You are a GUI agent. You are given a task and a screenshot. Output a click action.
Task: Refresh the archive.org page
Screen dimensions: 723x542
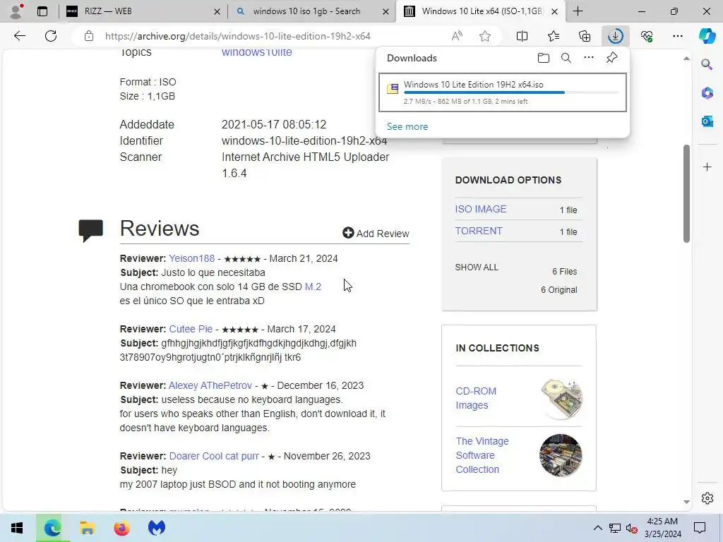click(x=51, y=36)
